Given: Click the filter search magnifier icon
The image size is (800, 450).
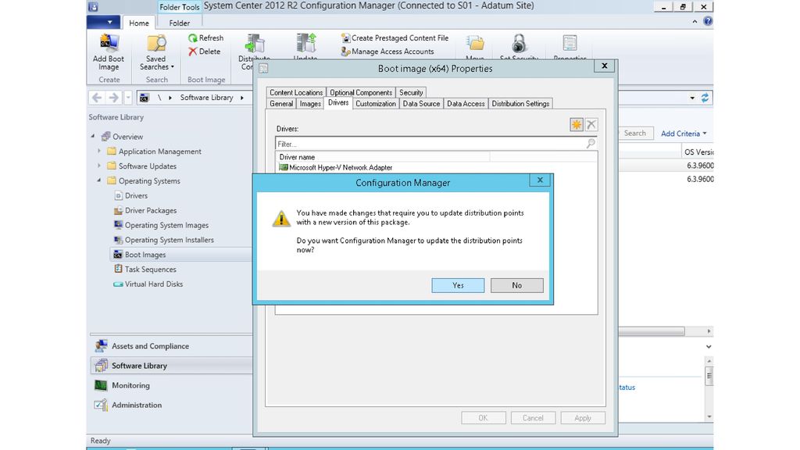Looking at the screenshot, I should (591, 144).
